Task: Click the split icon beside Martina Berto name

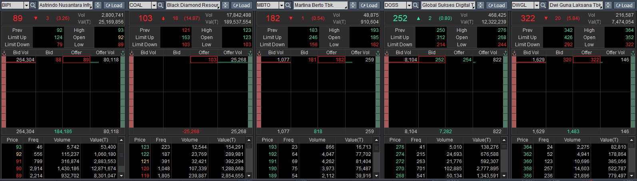Action: pyautogui.click(x=353, y=5)
